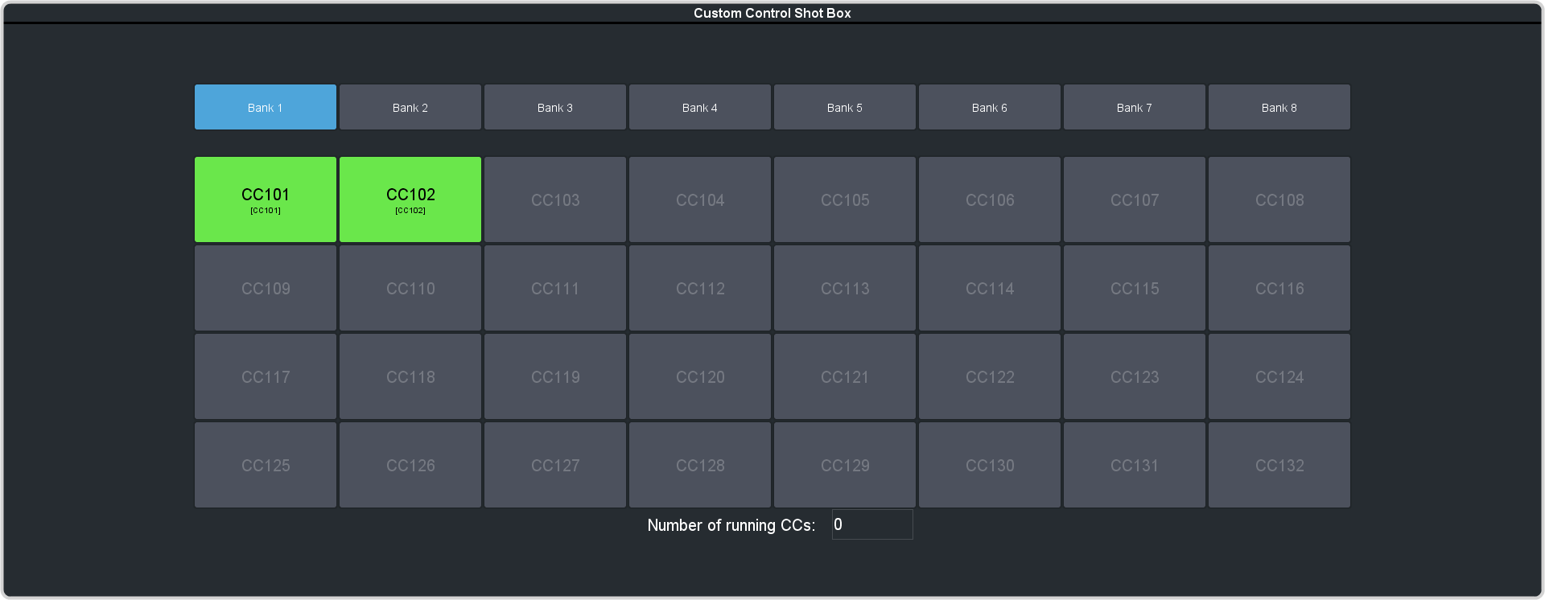Screen dimensions: 1545x600
Task: Switch to Bank 4 tab
Action: [x=700, y=107]
